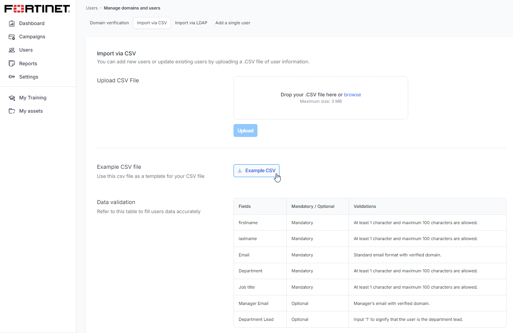Click the CSV drop zone area
The height and width of the screenshot is (333, 513).
tap(321, 97)
